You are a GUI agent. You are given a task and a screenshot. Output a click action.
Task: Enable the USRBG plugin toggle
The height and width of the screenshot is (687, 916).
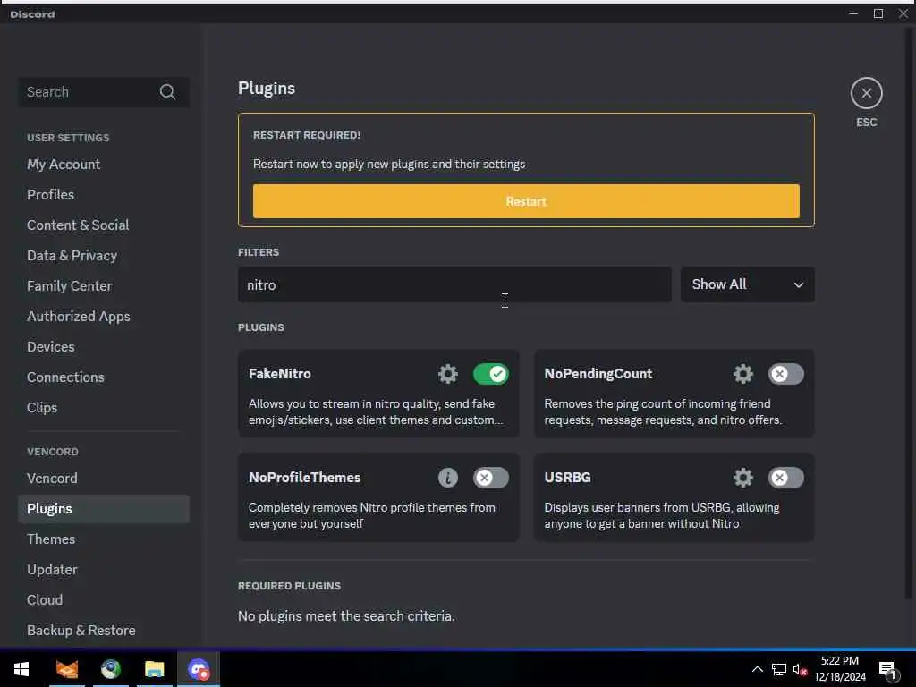pos(785,478)
